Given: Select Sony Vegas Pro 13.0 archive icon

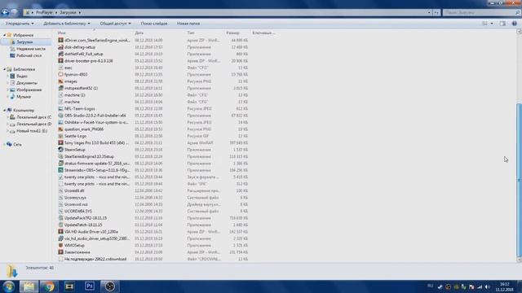Looking at the screenshot, I should coord(60,143).
